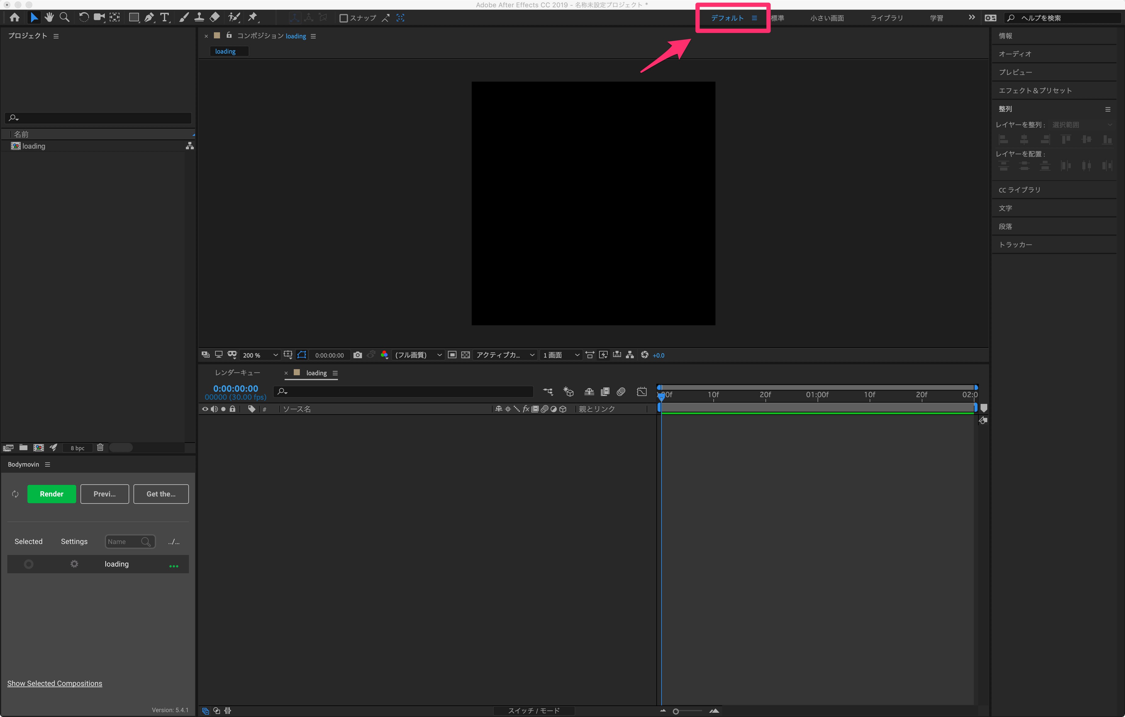
Task: Select the Type text tool
Action: (x=165, y=17)
